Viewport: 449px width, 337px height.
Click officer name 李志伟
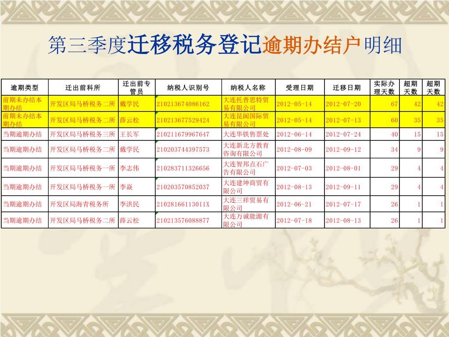point(129,168)
